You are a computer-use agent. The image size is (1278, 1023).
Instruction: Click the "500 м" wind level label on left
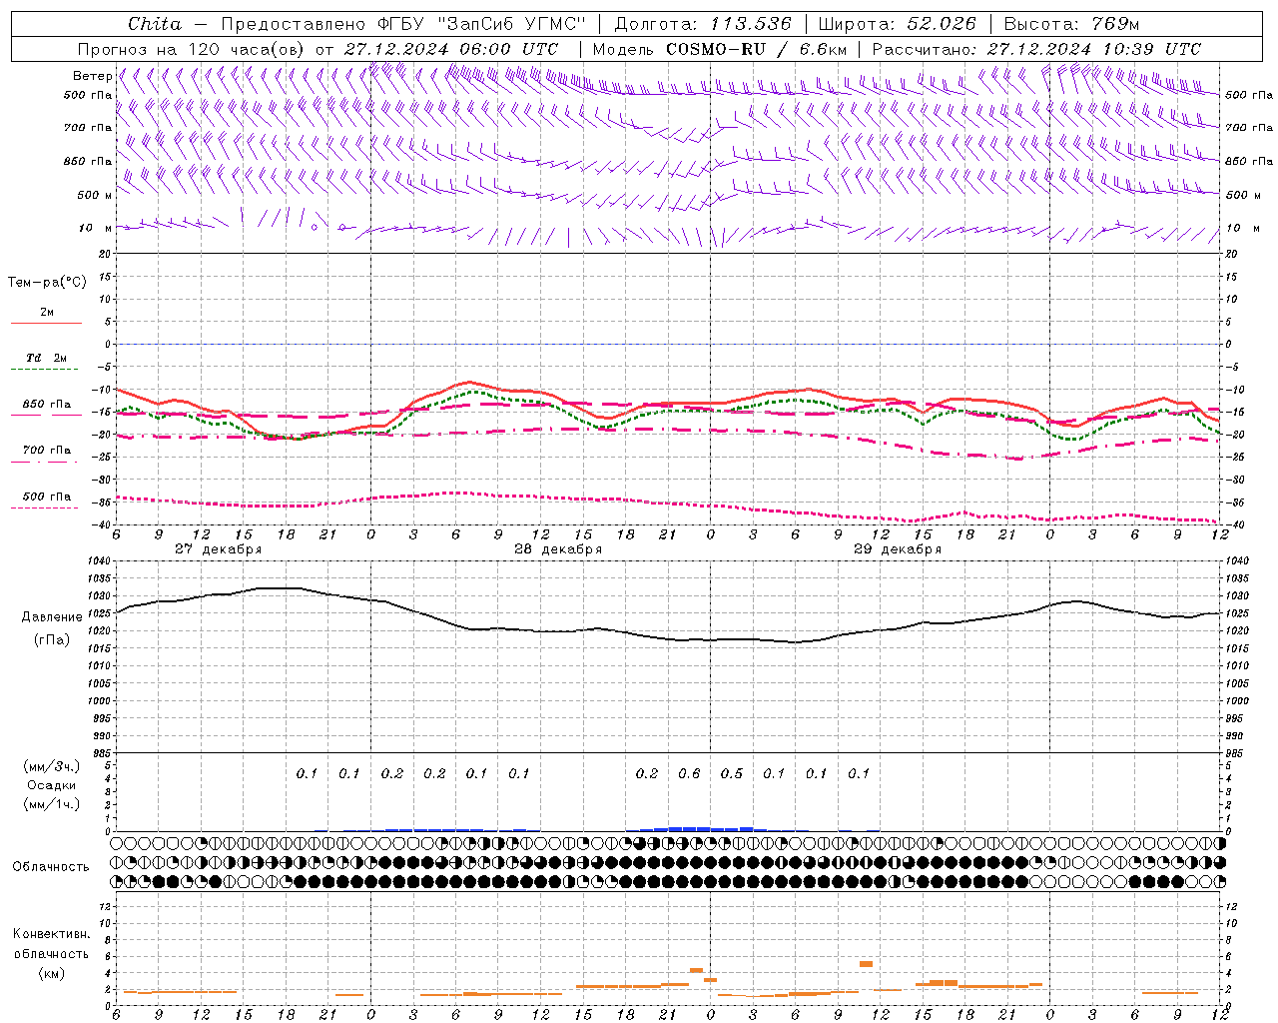point(96,195)
